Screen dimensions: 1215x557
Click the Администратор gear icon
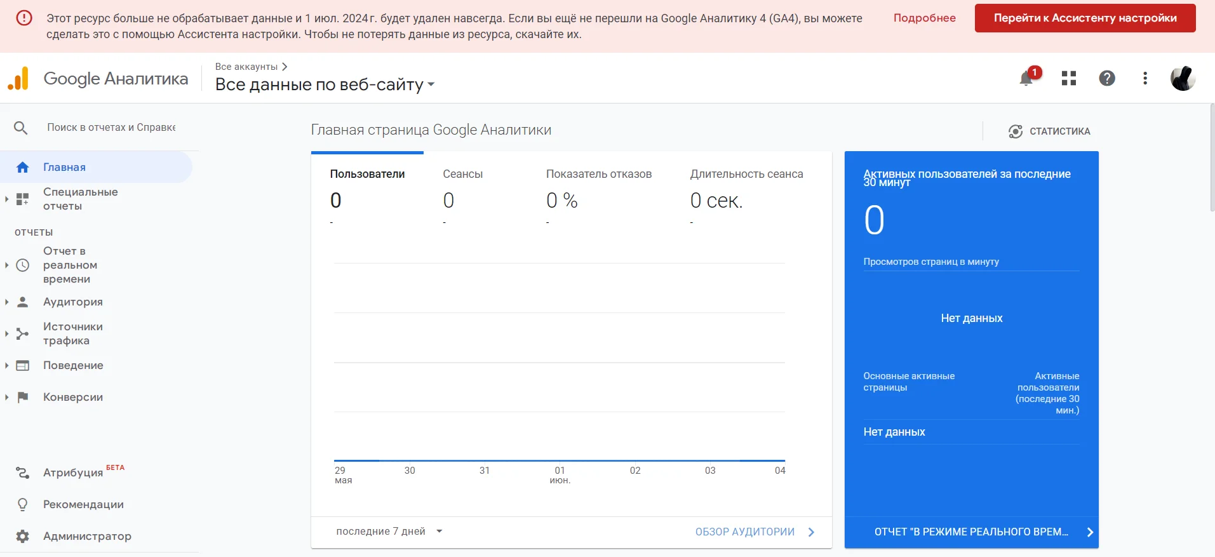point(23,536)
